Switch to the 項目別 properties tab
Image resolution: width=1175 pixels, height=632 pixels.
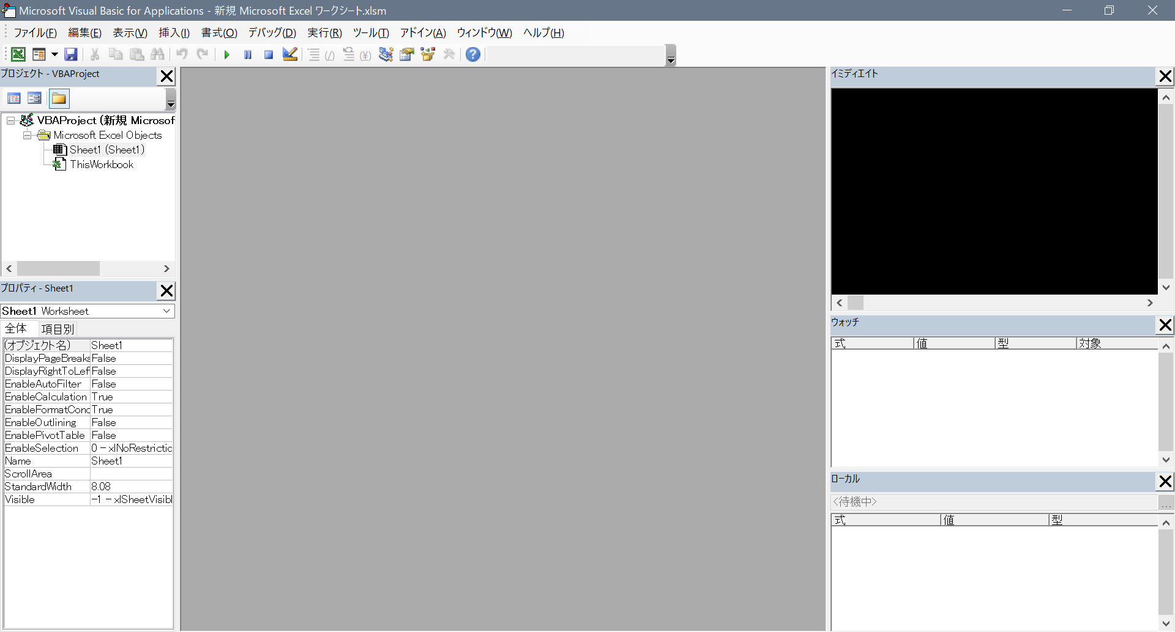[x=58, y=329]
